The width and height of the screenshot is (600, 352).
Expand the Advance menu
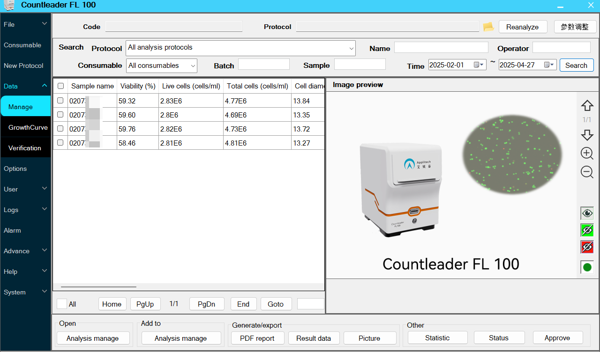tap(25, 251)
